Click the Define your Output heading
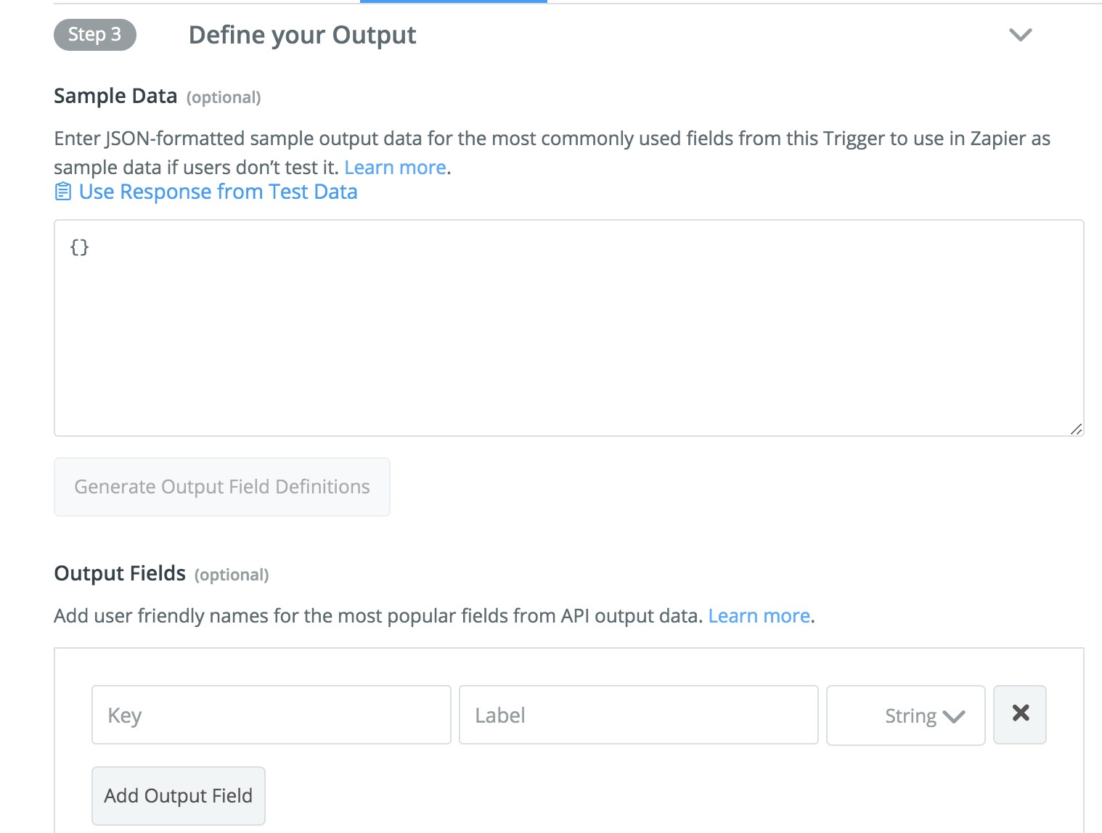Viewport: 1102px width, 833px height. [302, 35]
